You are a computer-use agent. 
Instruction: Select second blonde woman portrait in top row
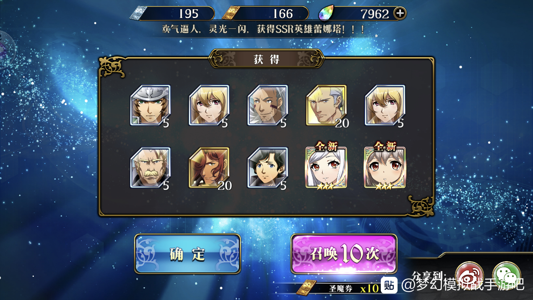pyautogui.click(x=209, y=105)
